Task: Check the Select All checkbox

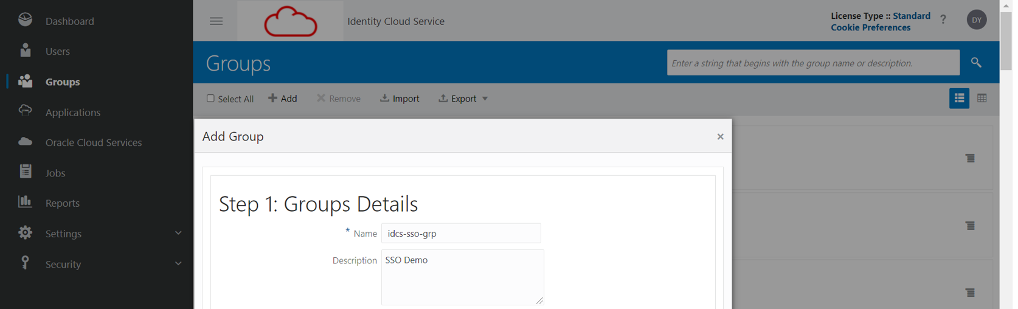Action: pyautogui.click(x=210, y=98)
